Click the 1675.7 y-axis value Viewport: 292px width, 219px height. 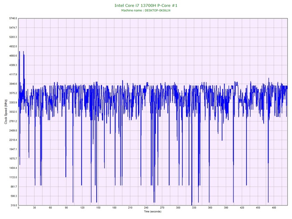13,159
